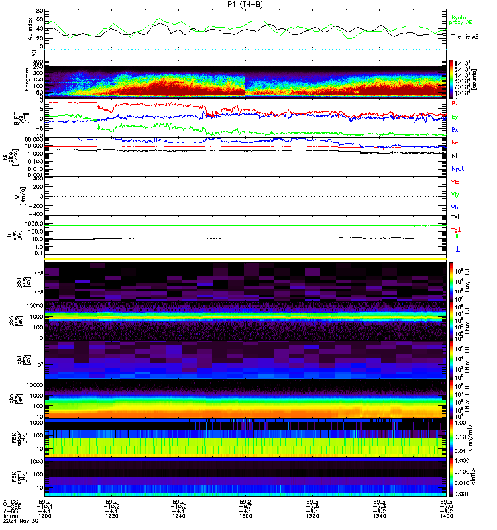Click inside the AE index line plot
The height and width of the screenshot is (530, 497).
(245, 28)
